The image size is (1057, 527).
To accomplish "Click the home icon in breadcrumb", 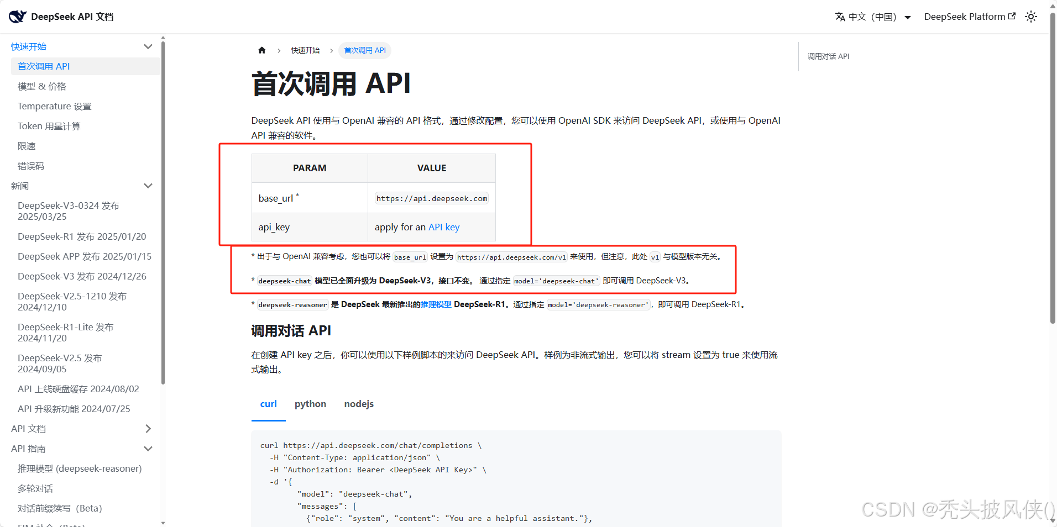I will pyautogui.click(x=262, y=50).
